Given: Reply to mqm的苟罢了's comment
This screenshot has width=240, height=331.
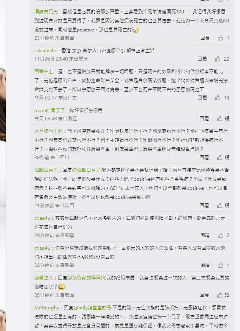Looking at the screenshot, I should pos(204,119).
